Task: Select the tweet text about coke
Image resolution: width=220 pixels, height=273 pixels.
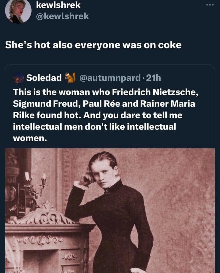Action: click(93, 45)
